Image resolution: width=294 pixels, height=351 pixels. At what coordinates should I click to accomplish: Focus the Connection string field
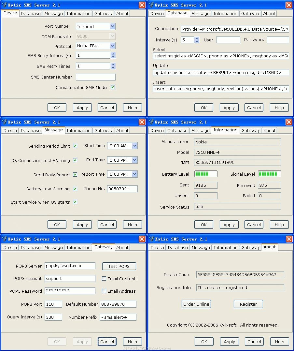click(235, 29)
